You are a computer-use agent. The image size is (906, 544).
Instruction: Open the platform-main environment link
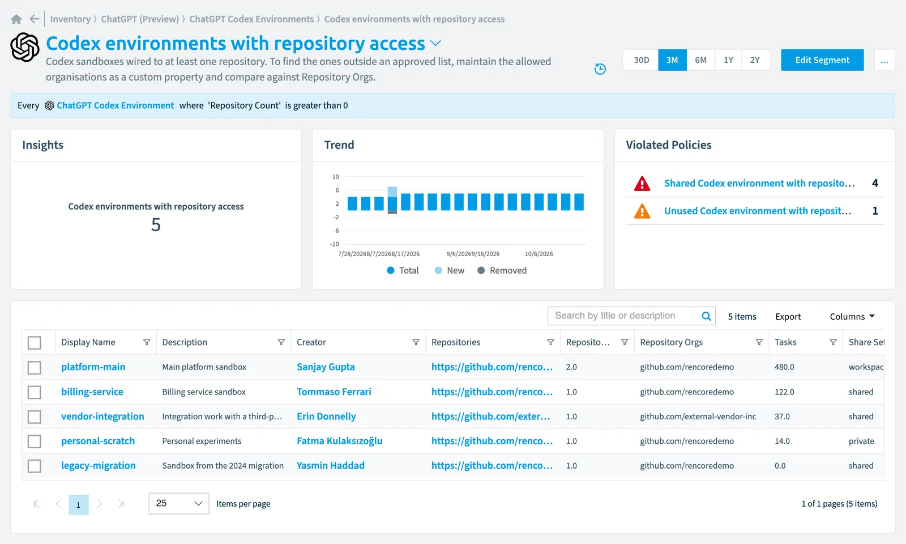pyautogui.click(x=93, y=367)
